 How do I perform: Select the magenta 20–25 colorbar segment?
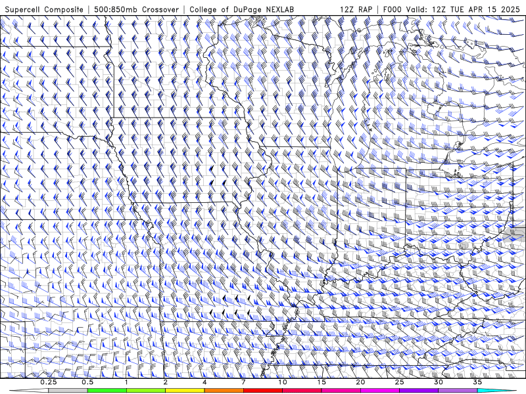(380, 391)
